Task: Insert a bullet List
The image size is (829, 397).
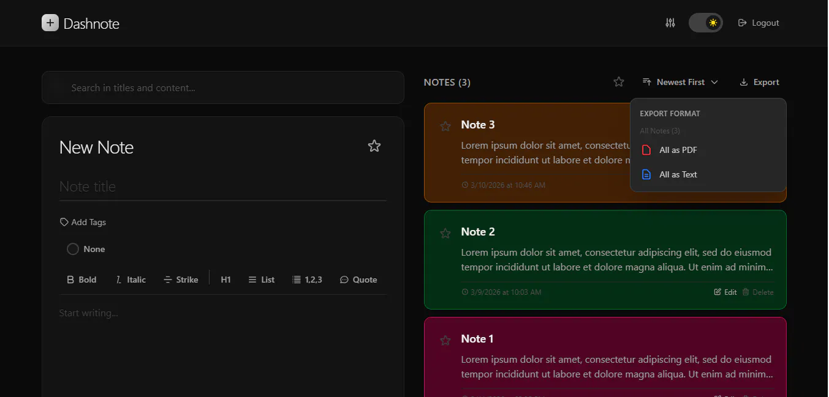Action: (x=261, y=280)
